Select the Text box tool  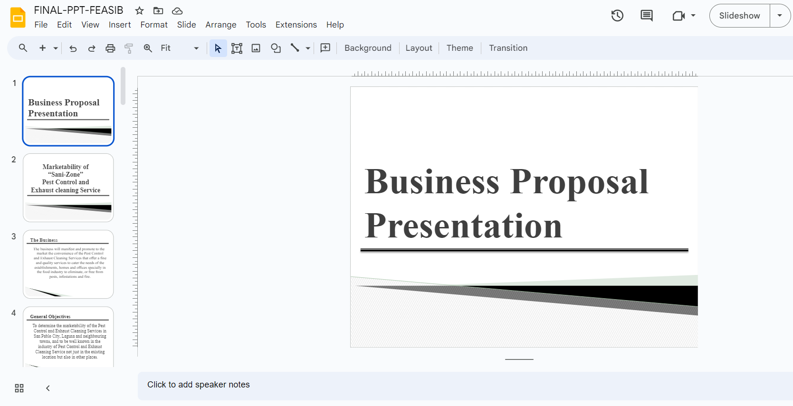(237, 48)
